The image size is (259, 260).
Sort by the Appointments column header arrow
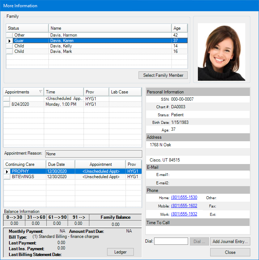click(40, 92)
